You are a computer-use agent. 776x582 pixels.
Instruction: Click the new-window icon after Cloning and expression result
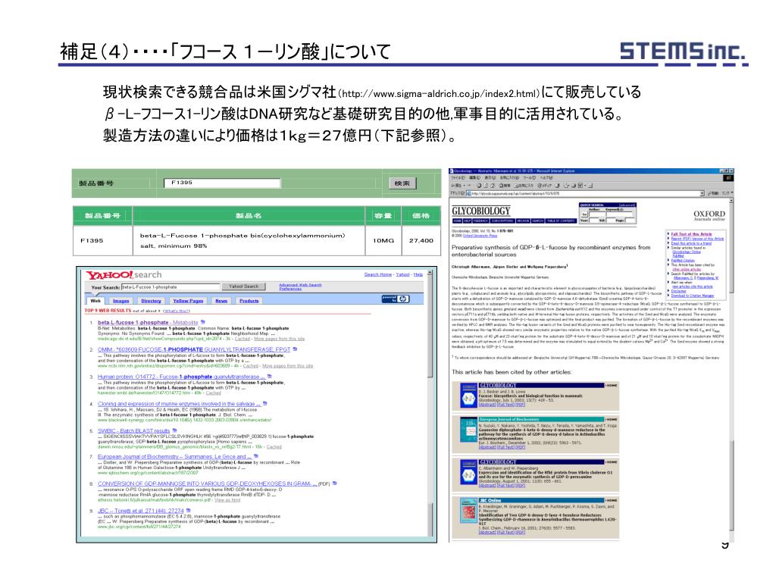(264, 403)
